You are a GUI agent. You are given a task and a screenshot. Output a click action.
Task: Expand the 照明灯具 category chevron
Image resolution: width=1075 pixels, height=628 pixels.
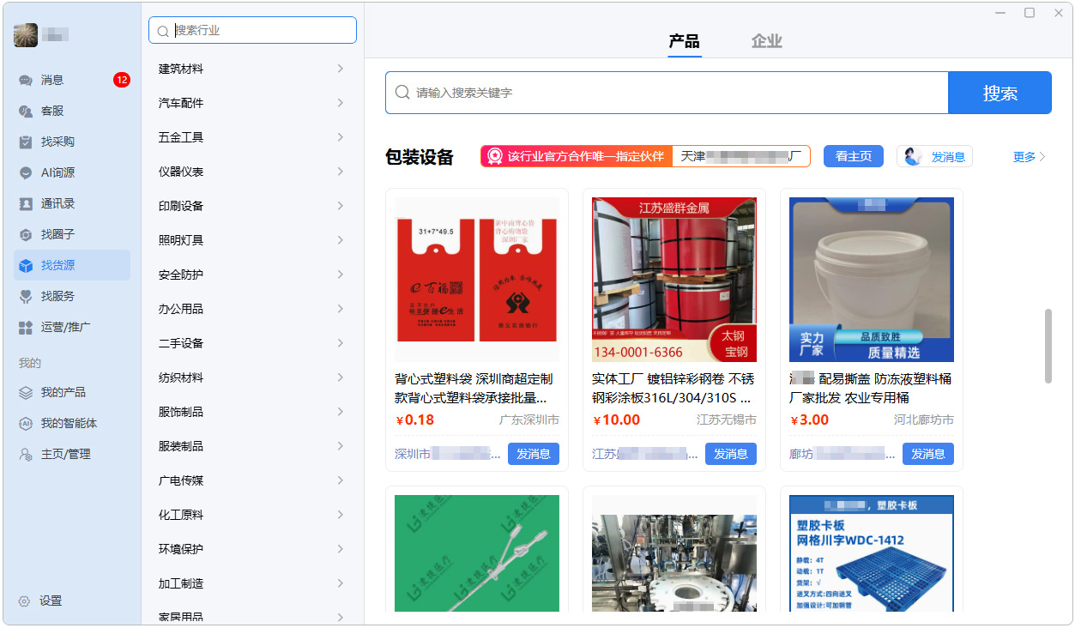point(341,240)
